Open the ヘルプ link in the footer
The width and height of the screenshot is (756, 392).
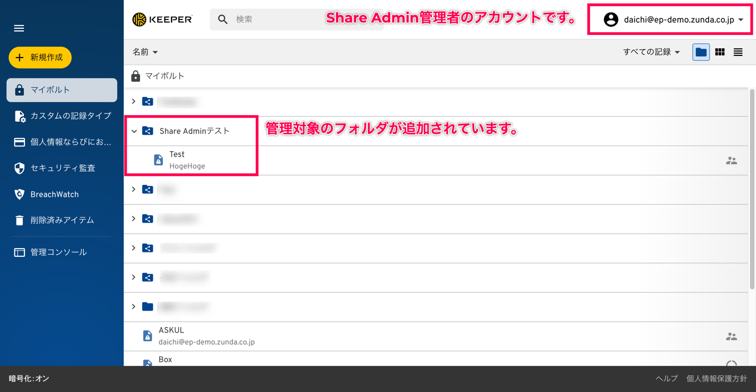pos(666,379)
